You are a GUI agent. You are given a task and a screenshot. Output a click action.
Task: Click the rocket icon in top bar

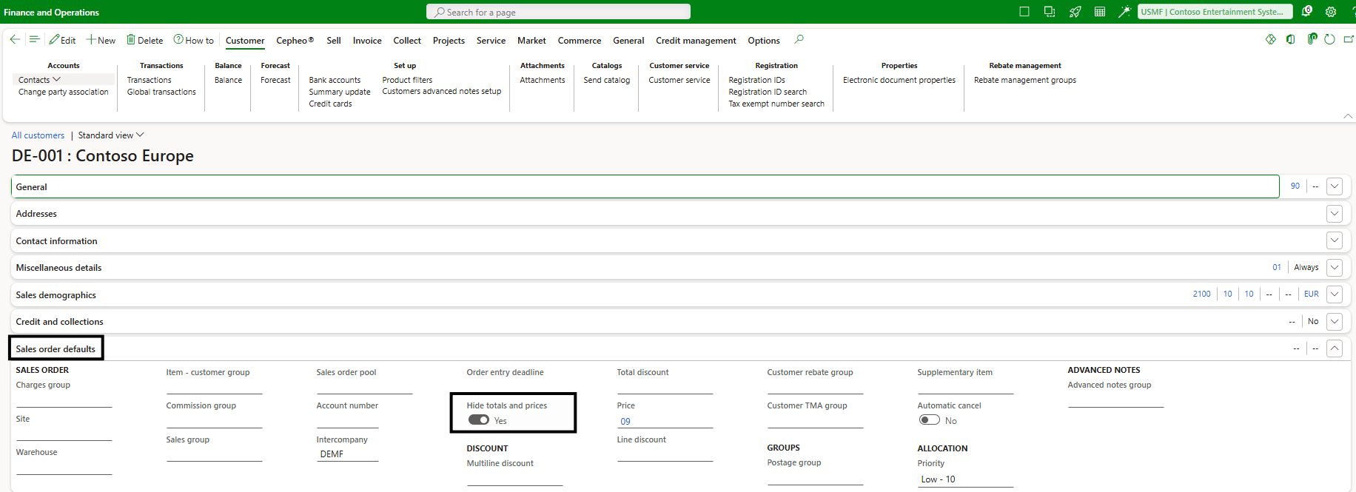point(1075,12)
